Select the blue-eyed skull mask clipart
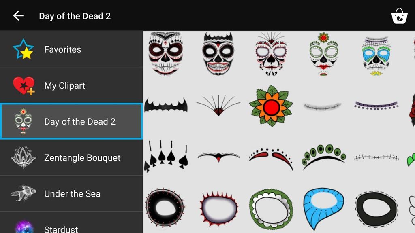 pyautogui.click(x=376, y=56)
